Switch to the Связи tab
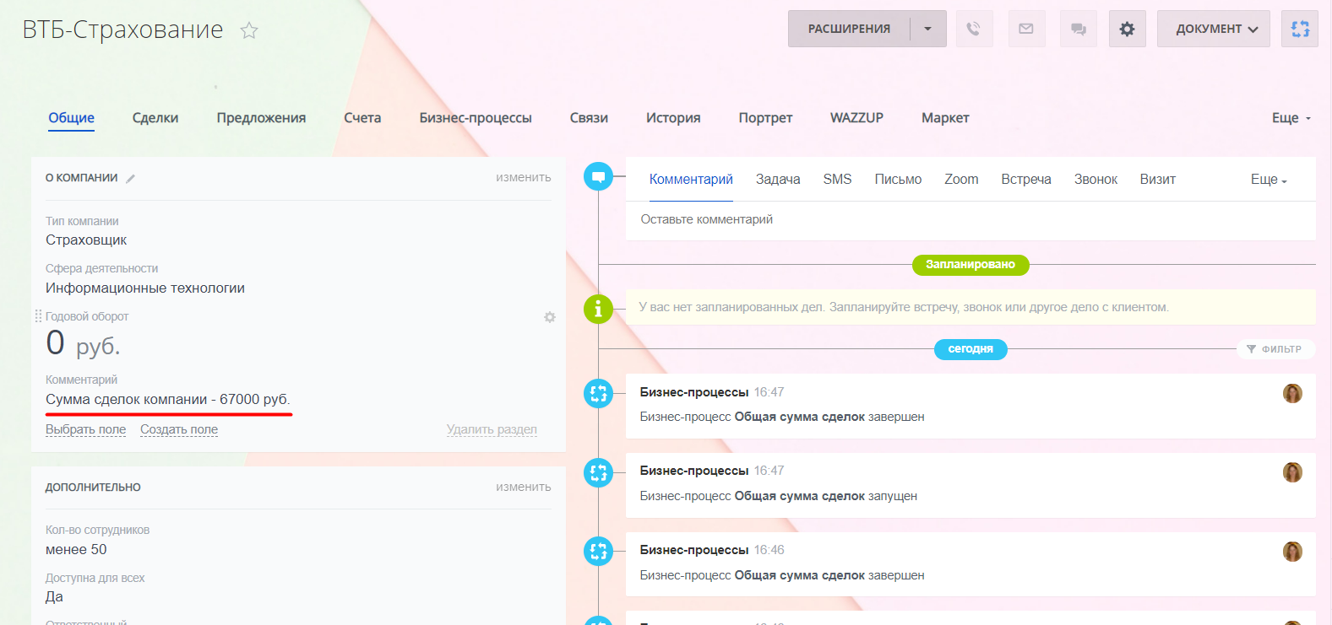Screen dimensions: 1332x625 (589, 118)
